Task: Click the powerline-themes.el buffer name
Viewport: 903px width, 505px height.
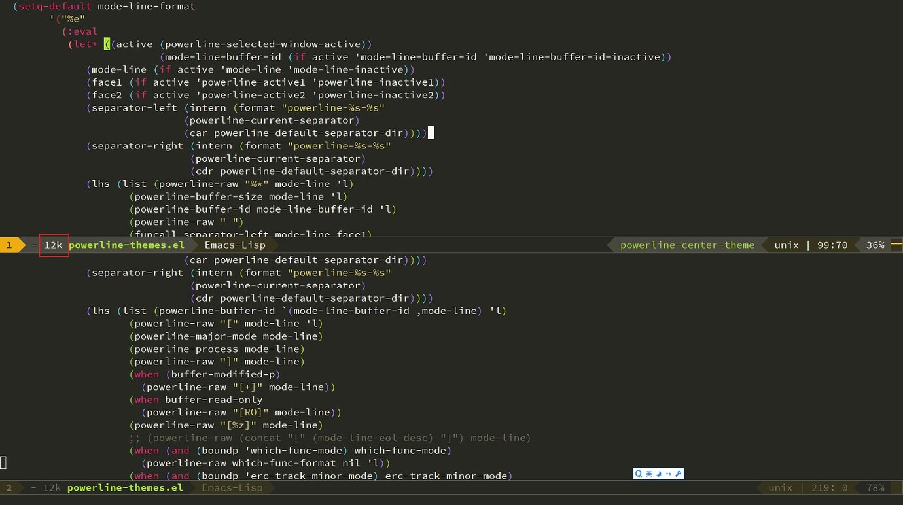Action: tap(126, 245)
